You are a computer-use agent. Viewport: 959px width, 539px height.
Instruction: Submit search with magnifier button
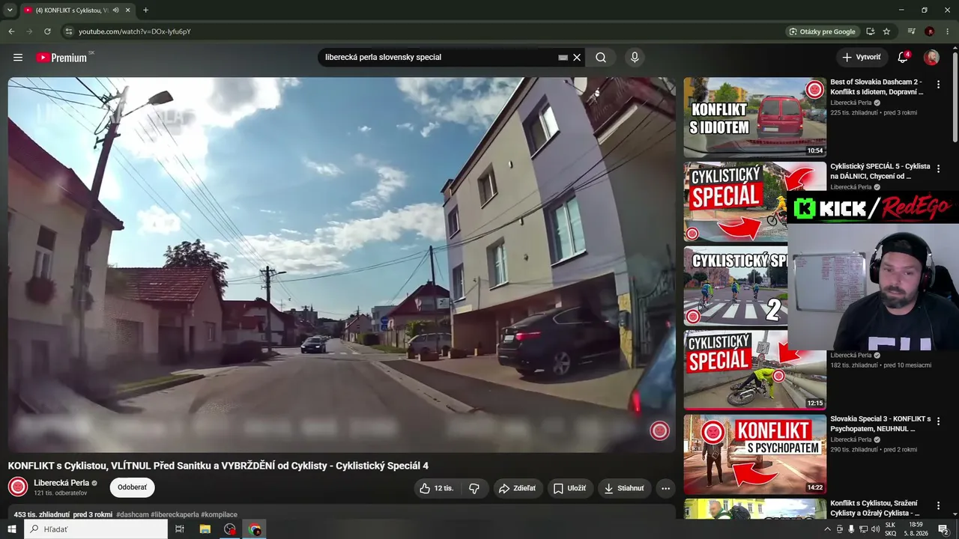pos(601,58)
